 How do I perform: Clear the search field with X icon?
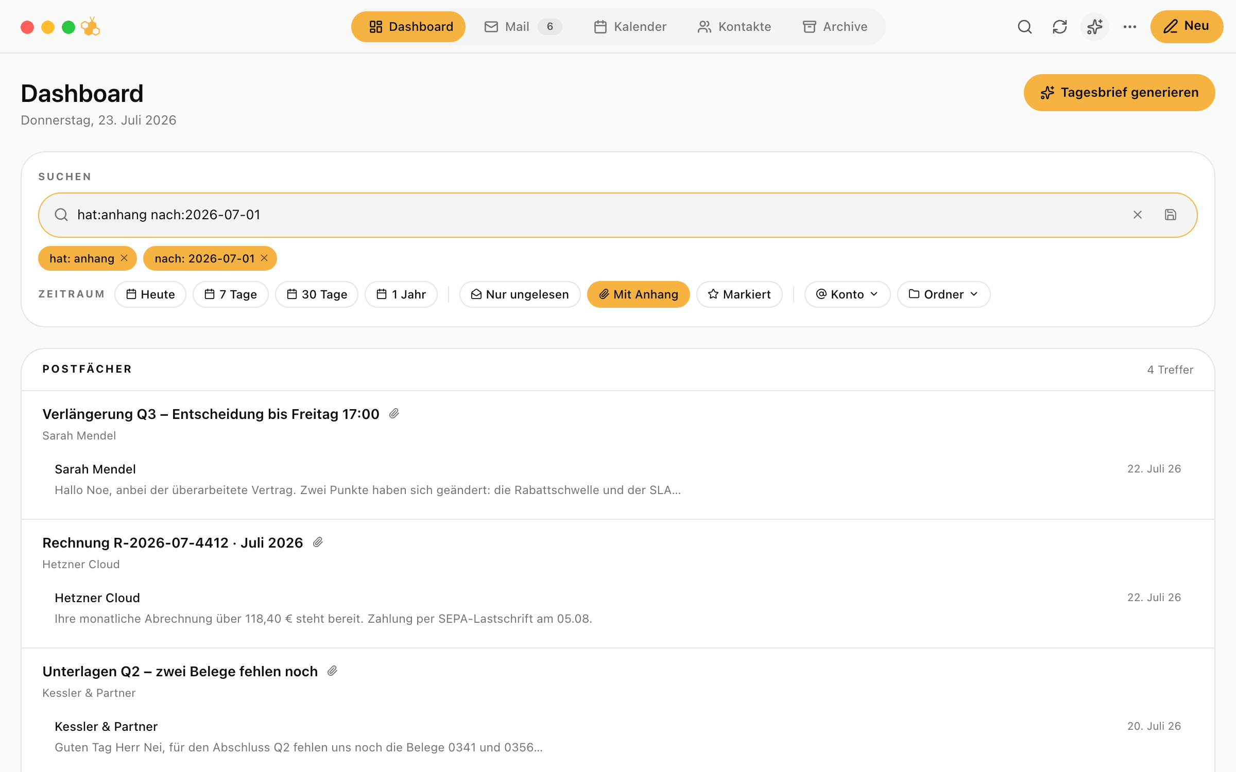[x=1138, y=215]
